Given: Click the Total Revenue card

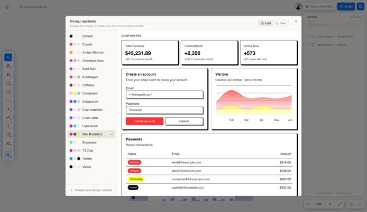Looking at the screenshot, I should (x=150, y=52).
